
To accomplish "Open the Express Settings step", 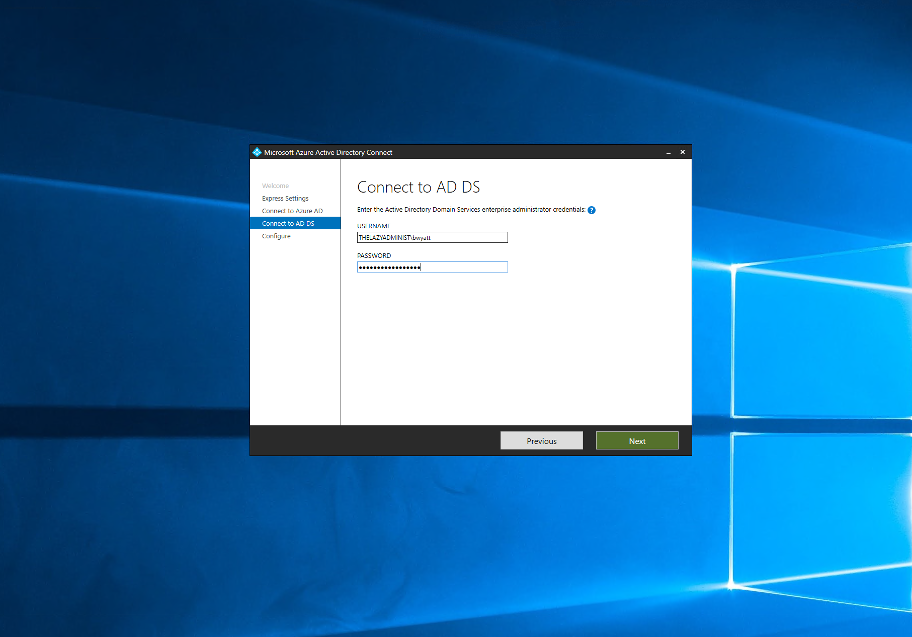I will tap(285, 199).
